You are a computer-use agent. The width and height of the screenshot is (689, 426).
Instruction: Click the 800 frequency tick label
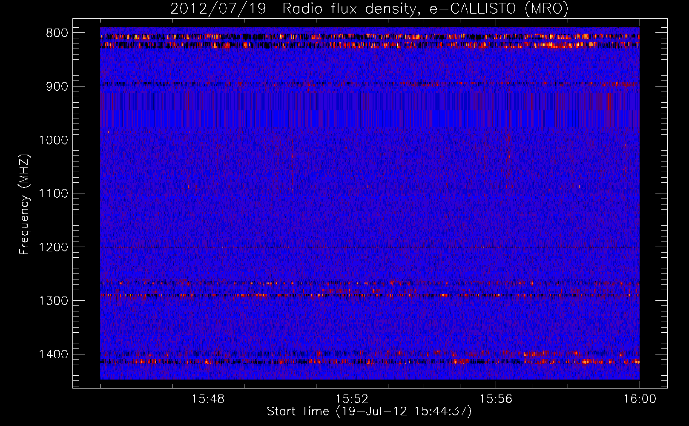[x=57, y=33]
